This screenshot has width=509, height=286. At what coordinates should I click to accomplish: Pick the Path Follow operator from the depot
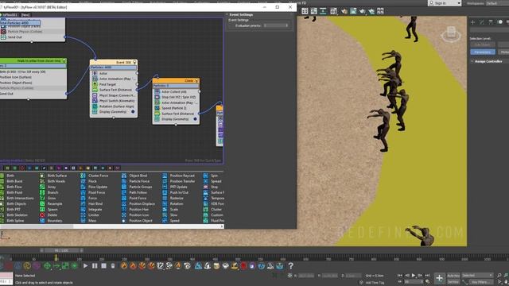click(x=134, y=192)
